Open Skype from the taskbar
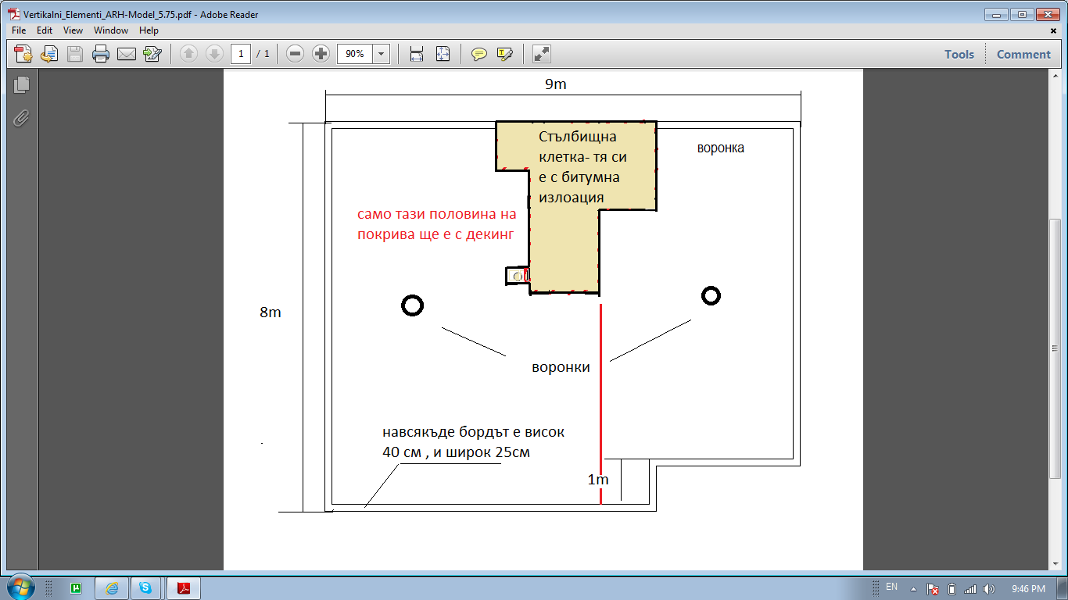1068x600 pixels. click(x=145, y=588)
